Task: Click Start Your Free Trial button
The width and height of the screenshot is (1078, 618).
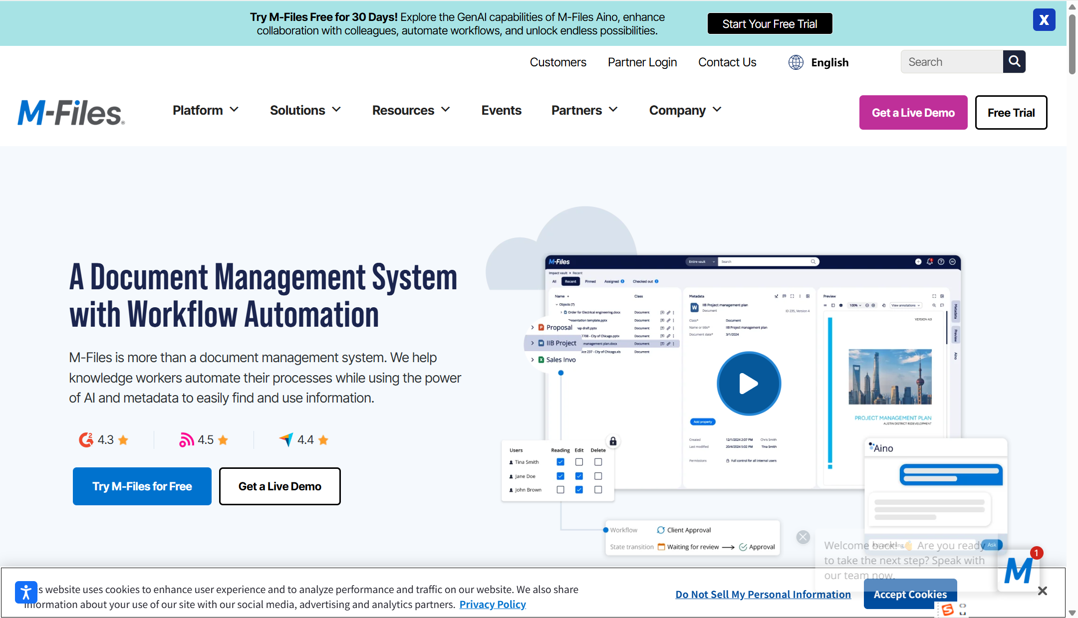Action: pos(770,24)
